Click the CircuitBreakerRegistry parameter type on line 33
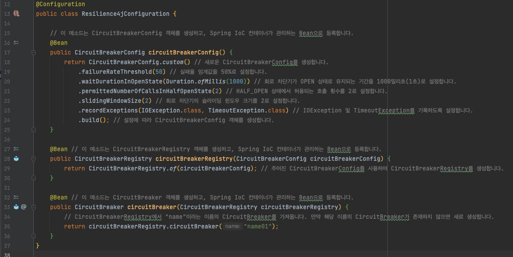The image size is (513, 257). tap(219, 207)
